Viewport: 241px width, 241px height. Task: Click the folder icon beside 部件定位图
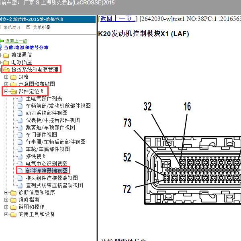[13, 92]
